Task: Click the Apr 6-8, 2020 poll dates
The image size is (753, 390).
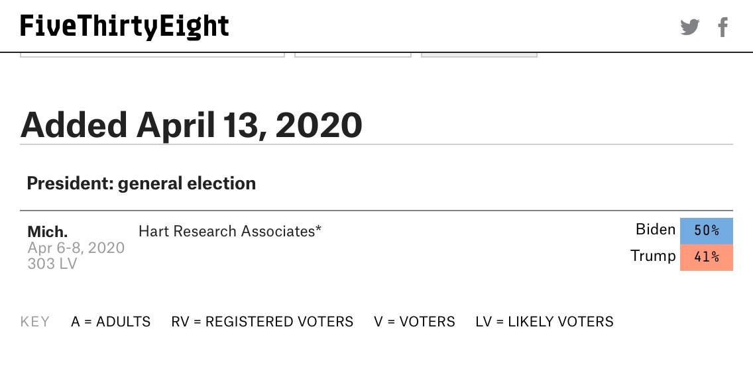Action: click(x=76, y=248)
